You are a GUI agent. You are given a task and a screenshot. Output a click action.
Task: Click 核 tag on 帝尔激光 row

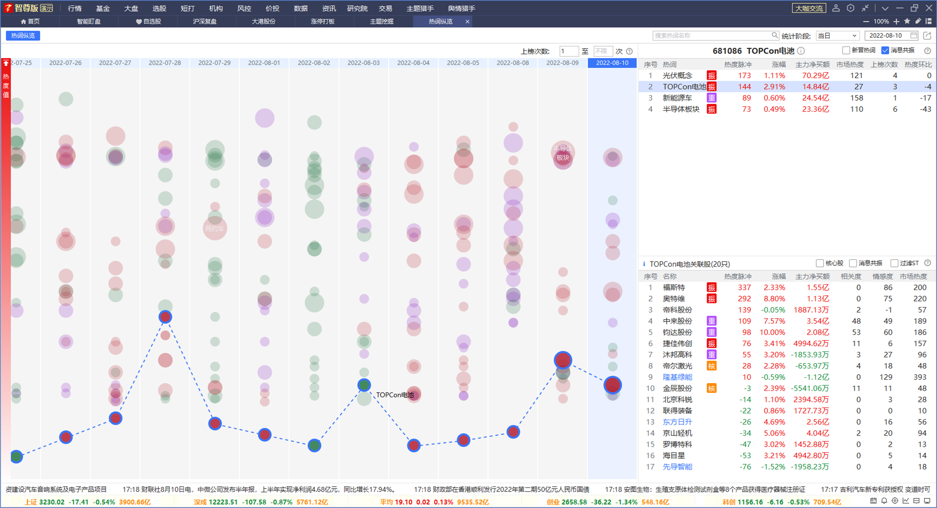point(711,366)
